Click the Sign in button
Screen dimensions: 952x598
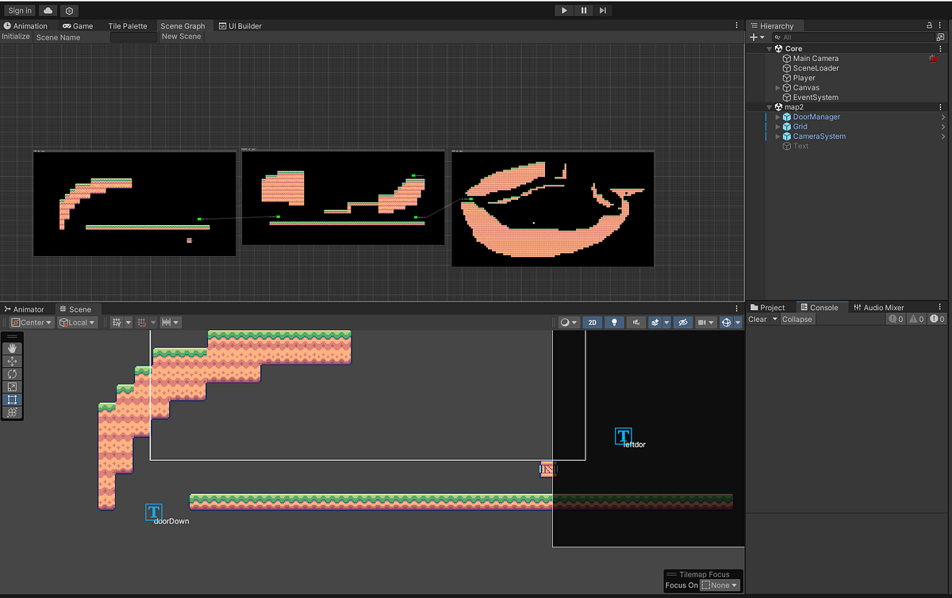[x=18, y=10]
